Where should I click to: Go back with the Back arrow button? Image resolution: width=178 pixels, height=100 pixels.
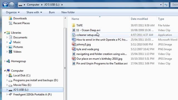coord(5,5)
